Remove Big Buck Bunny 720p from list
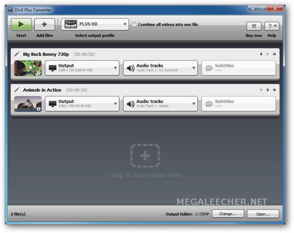The image size is (294, 233). point(274,54)
